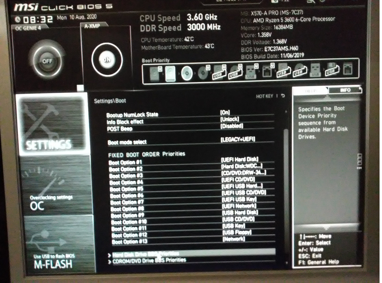Select the Boot Option #9 label
This screenshot has height=283, width=382.
click(128, 216)
